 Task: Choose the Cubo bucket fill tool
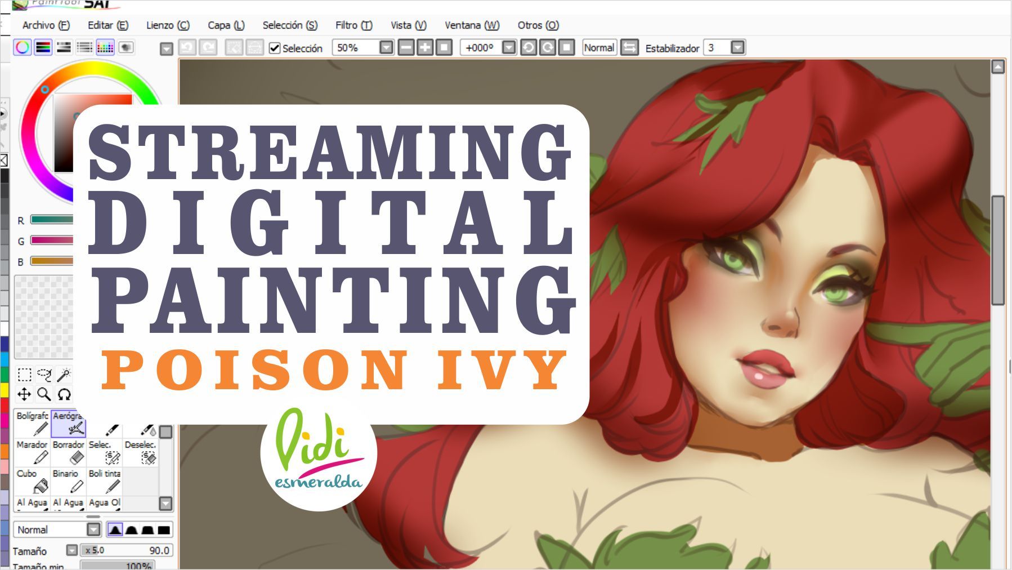[32, 482]
